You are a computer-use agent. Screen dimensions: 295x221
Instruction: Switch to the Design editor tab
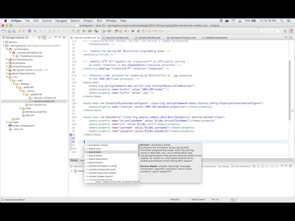(74, 160)
